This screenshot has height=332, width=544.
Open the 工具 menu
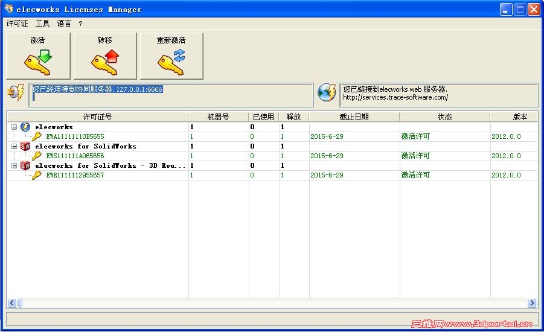point(42,24)
